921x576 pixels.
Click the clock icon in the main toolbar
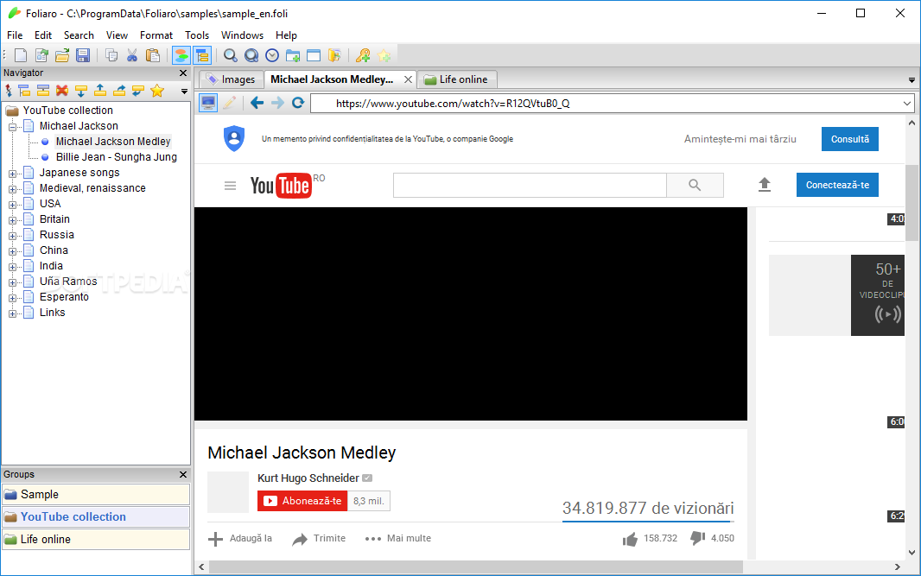point(272,55)
